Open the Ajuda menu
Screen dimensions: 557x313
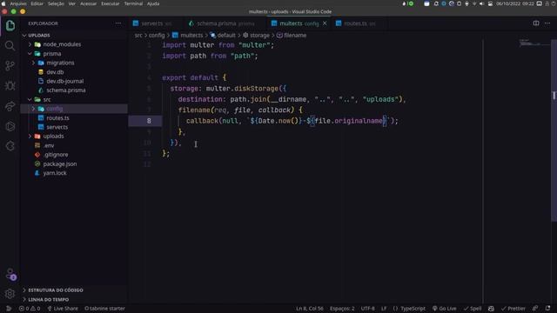point(153,3)
